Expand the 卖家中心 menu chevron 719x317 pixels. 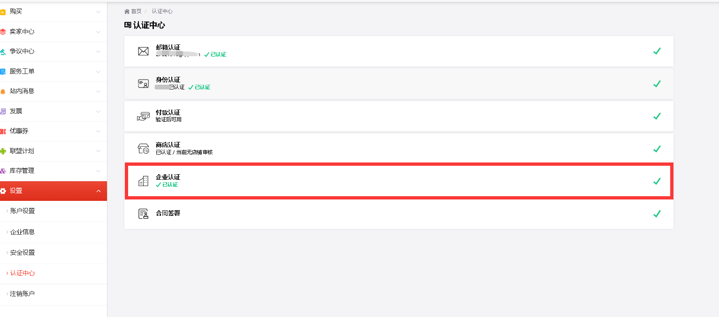98,32
